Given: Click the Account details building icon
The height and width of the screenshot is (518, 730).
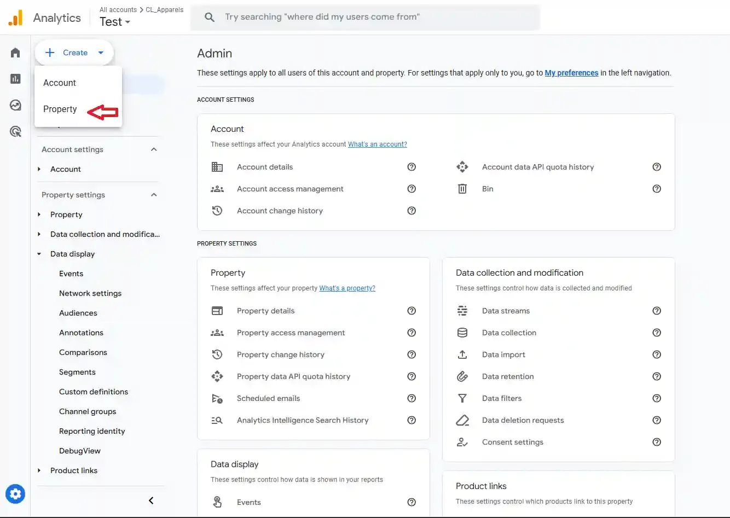Looking at the screenshot, I should tap(217, 167).
